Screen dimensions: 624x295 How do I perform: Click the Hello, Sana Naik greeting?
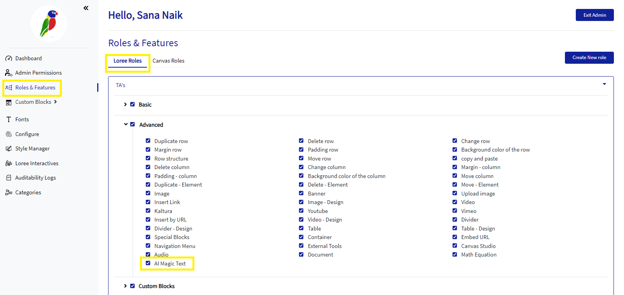(145, 15)
